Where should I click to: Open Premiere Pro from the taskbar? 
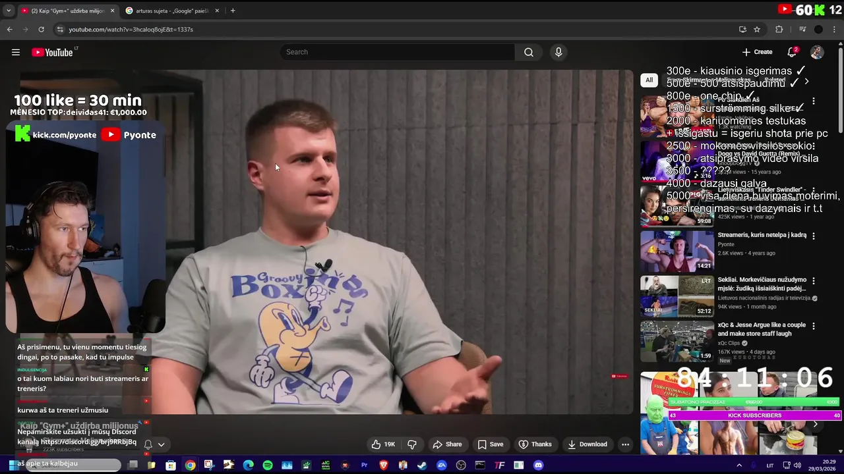click(364, 465)
